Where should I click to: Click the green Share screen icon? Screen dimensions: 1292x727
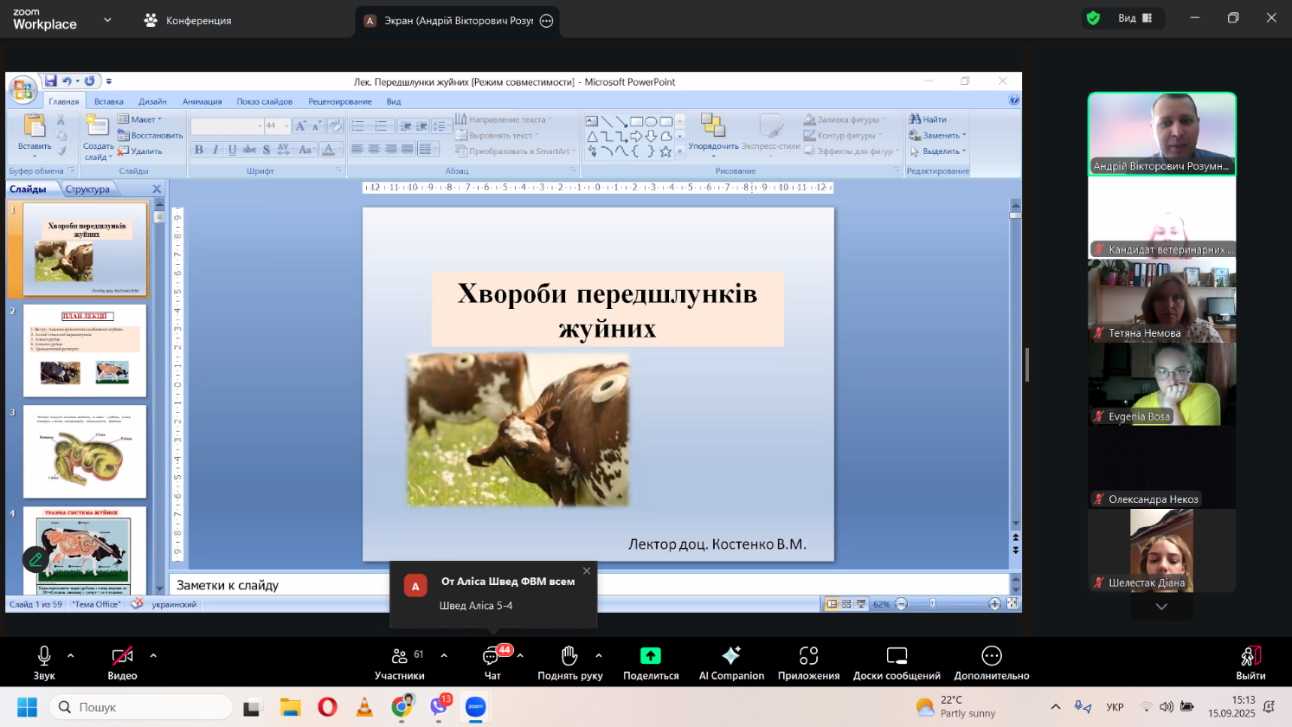(x=650, y=656)
